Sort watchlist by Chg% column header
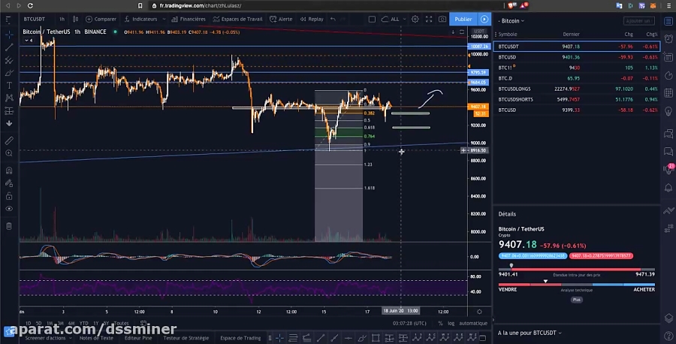 coord(651,34)
